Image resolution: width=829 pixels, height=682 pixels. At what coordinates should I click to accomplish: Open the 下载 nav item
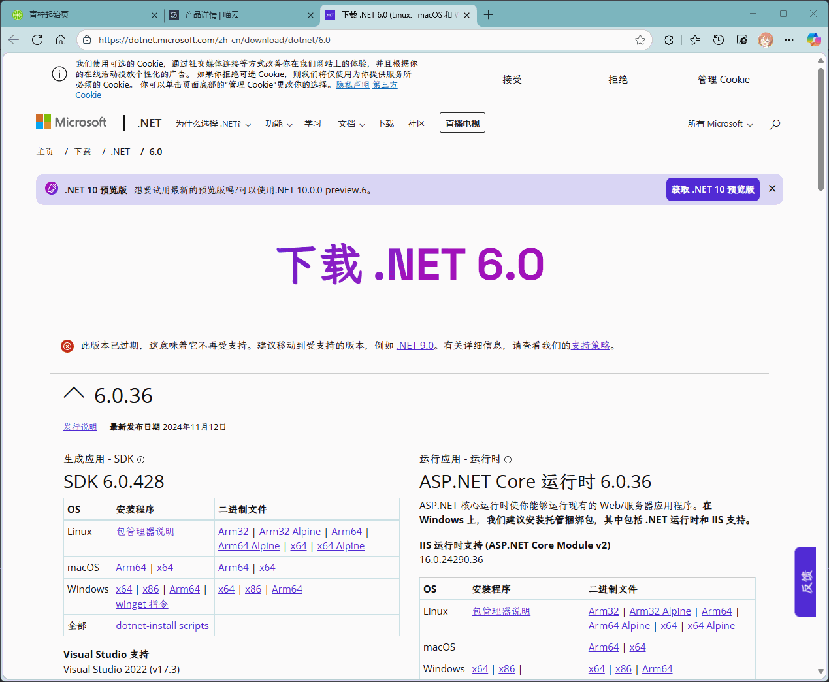(385, 123)
